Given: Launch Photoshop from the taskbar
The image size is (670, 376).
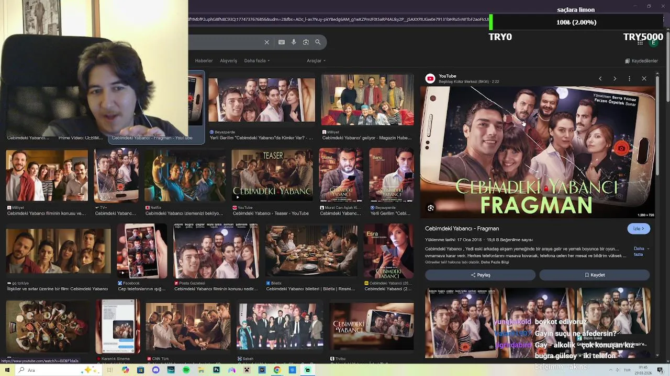Looking at the screenshot, I should coord(216,370).
